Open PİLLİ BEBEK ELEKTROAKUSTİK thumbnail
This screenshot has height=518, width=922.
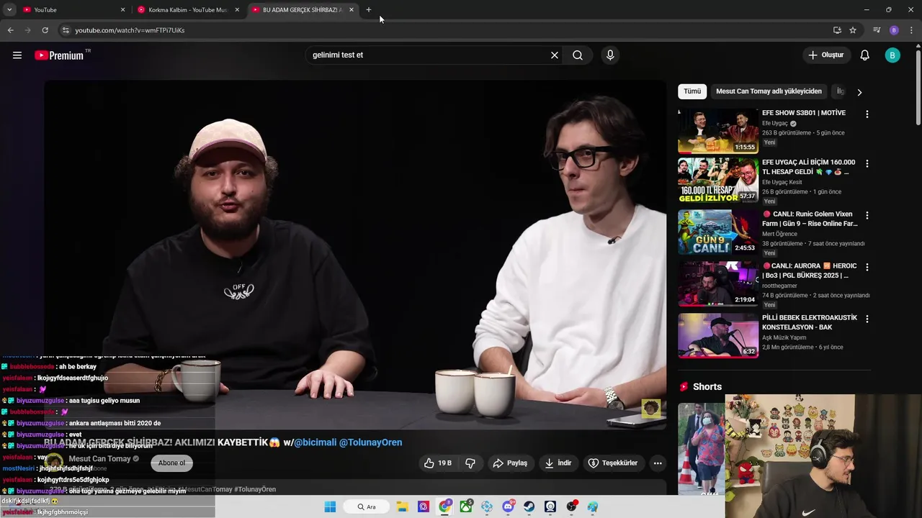click(x=718, y=335)
